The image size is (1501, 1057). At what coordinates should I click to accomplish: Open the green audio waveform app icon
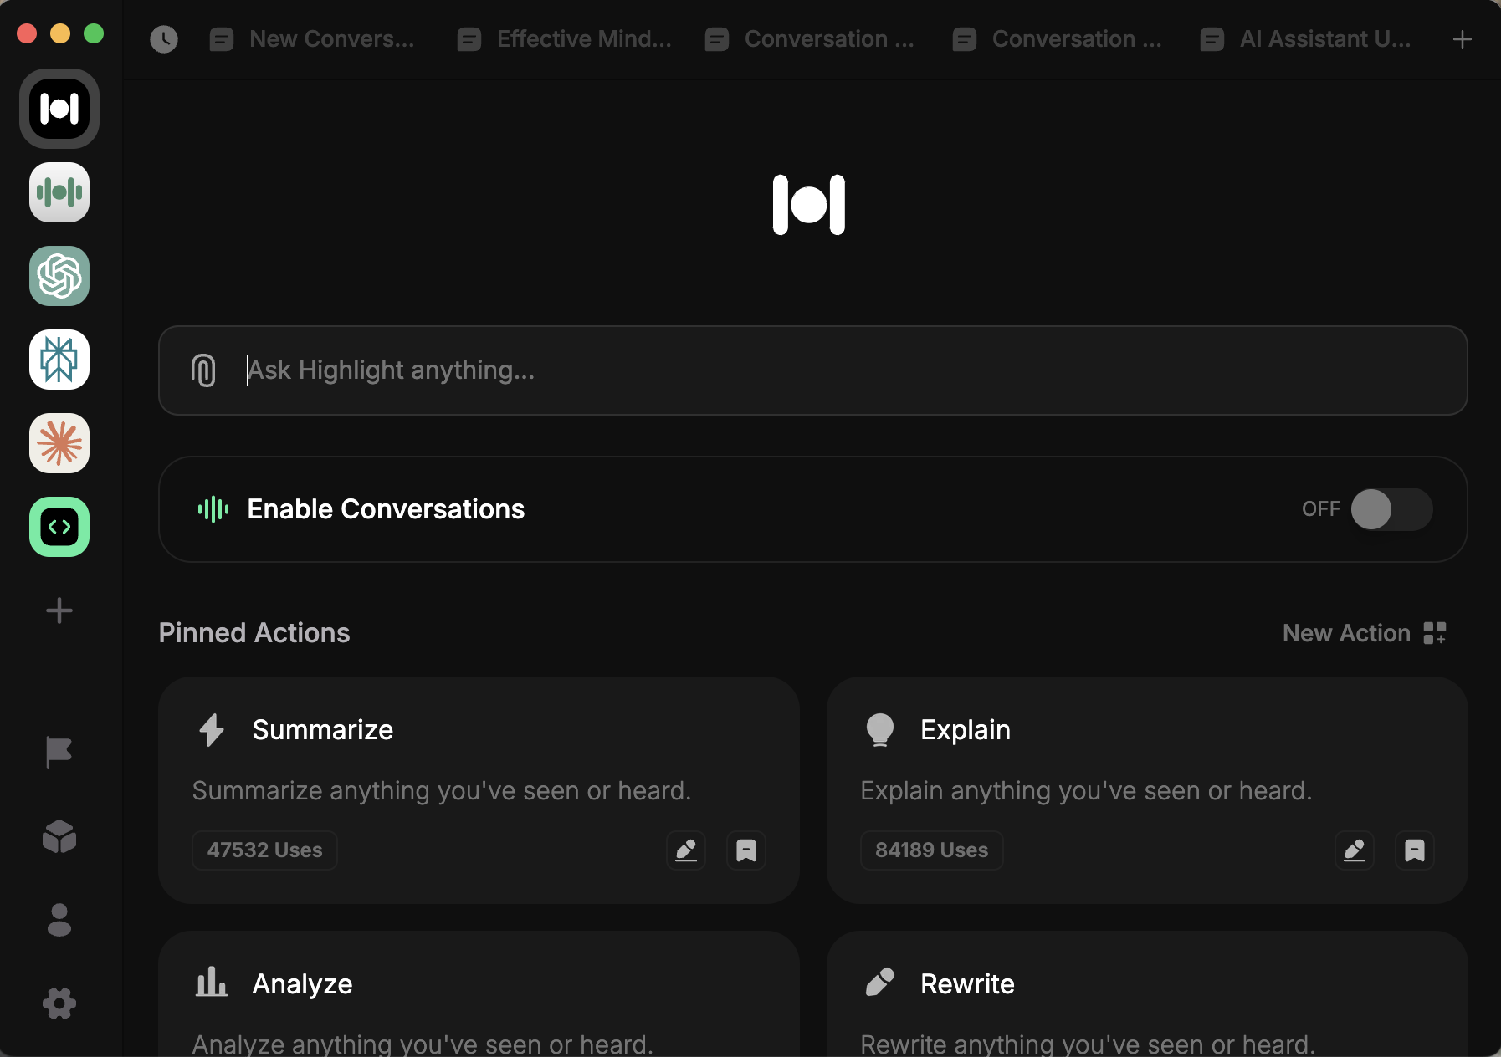click(x=59, y=192)
